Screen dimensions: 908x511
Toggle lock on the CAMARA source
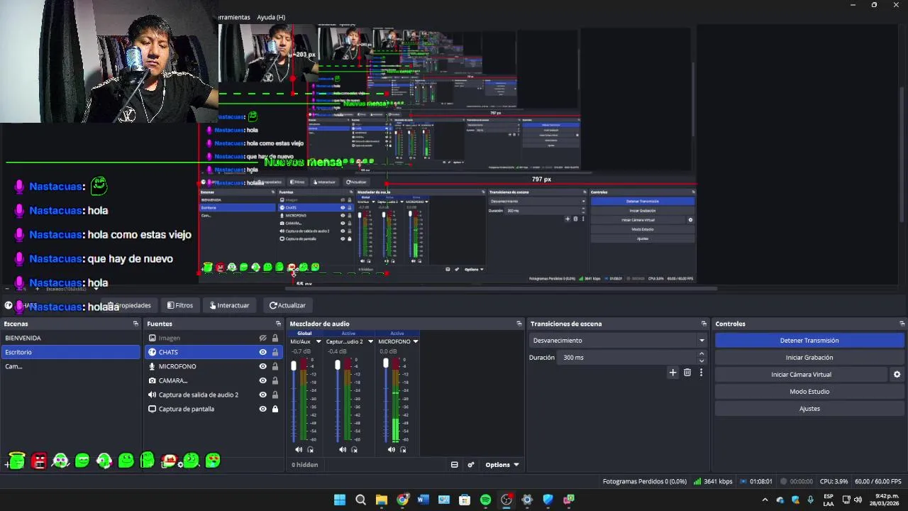point(275,380)
